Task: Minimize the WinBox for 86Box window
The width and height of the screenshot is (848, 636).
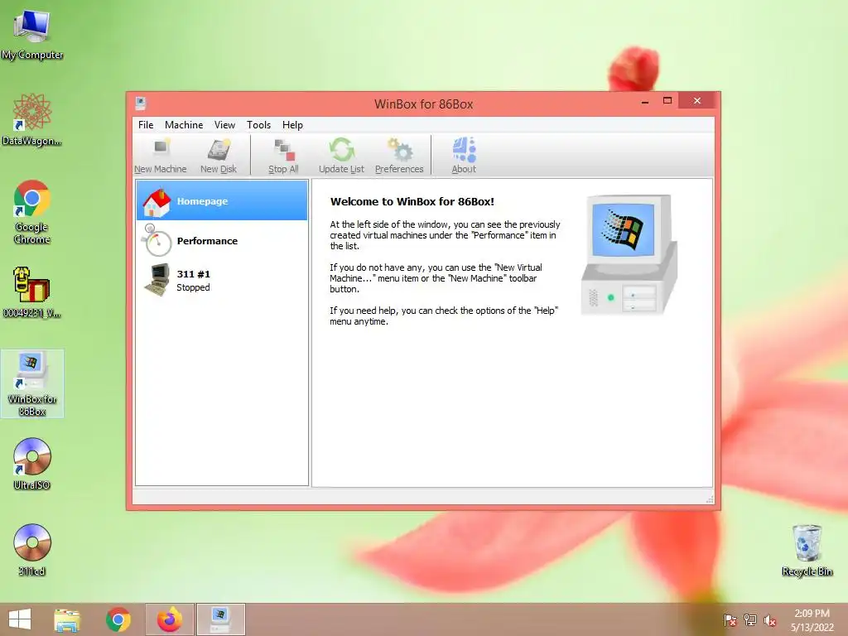Action: tap(644, 101)
